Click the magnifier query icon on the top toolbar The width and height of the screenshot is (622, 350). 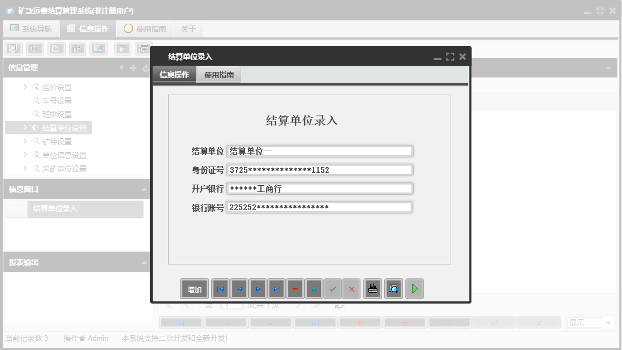click(14, 49)
